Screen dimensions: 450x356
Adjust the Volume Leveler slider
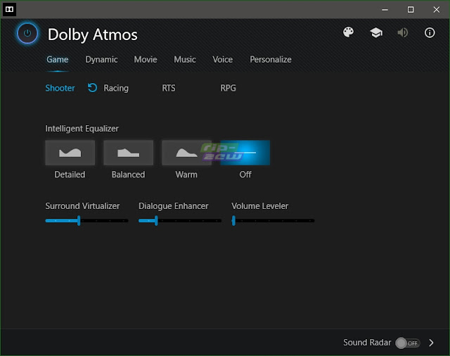(273, 221)
